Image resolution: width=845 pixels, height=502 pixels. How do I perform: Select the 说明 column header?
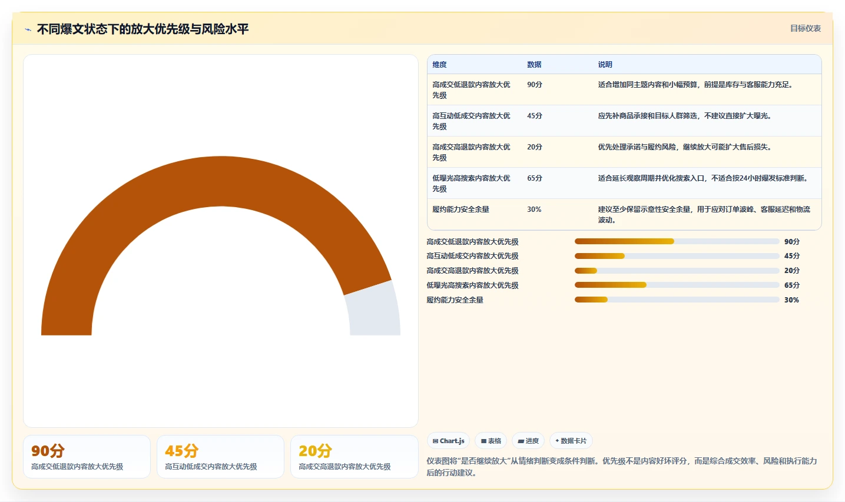(x=605, y=65)
